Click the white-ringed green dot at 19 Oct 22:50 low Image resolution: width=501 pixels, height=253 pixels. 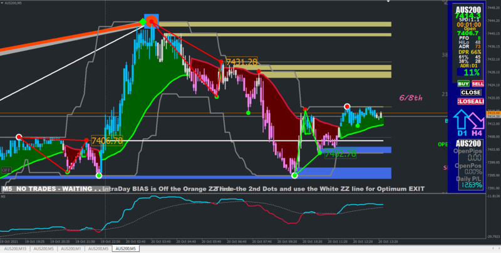click(99, 175)
